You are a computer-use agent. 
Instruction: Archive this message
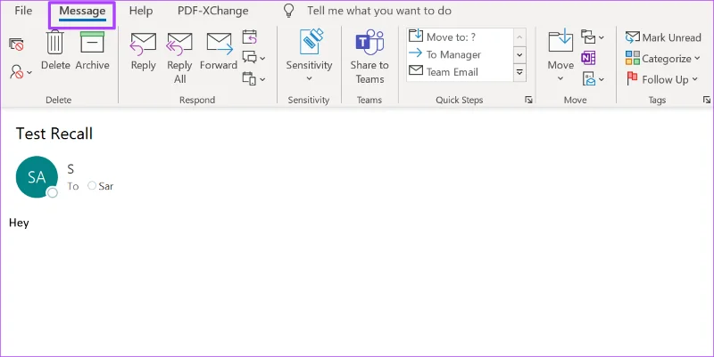pos(93,50)
